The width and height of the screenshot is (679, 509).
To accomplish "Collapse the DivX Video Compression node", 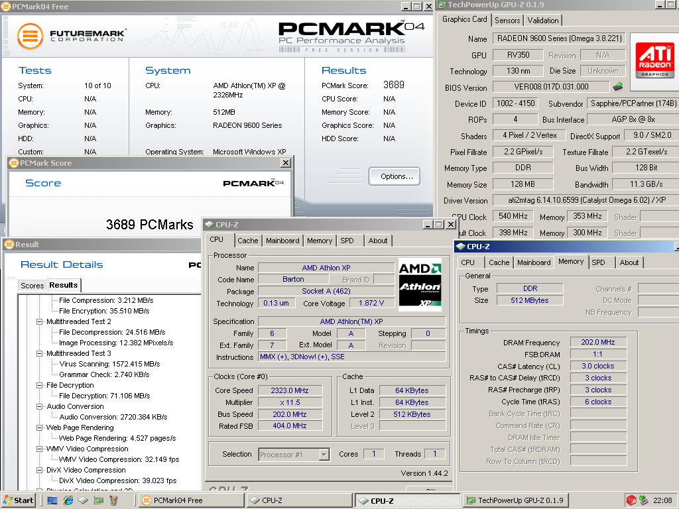I will click(x=39, y=470).
